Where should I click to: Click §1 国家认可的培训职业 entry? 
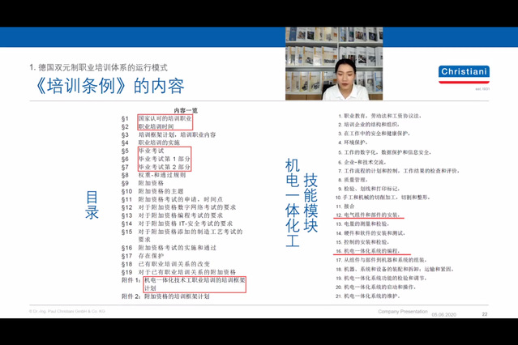[x=156, y=118]
